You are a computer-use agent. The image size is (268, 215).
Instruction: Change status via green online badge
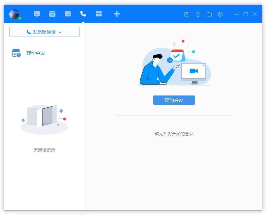tap(20, 18)
